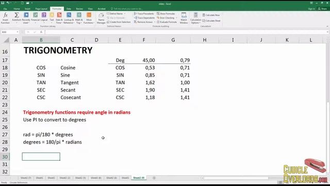Viewport: 330px width, 186px height.
Task: Click Calculate Now
Action: pos(211,15)
